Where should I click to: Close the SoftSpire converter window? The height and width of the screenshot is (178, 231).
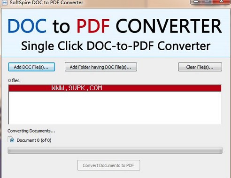point(221,2)
